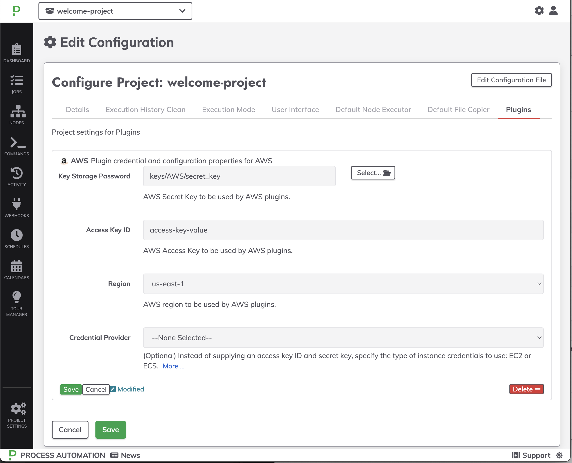Expand the welcome-project selector dropdown
This screenshot has height=463, width=572.
(x=115, y=11)
